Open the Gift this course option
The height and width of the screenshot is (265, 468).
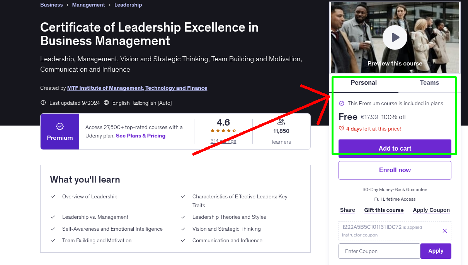point(384,210)
